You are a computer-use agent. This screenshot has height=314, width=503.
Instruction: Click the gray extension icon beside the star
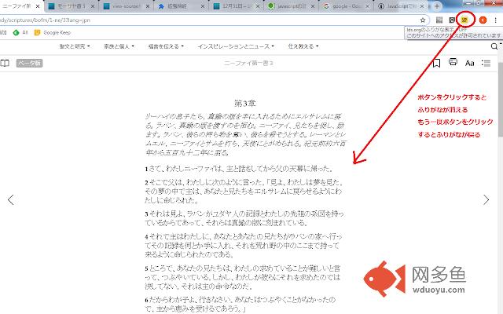[x=439, y=20]
